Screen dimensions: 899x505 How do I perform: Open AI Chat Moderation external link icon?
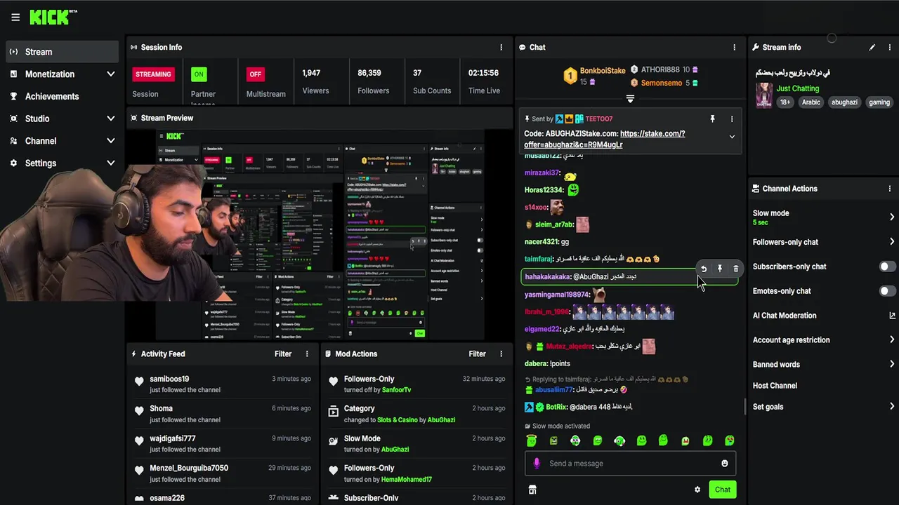click(892, 316)
